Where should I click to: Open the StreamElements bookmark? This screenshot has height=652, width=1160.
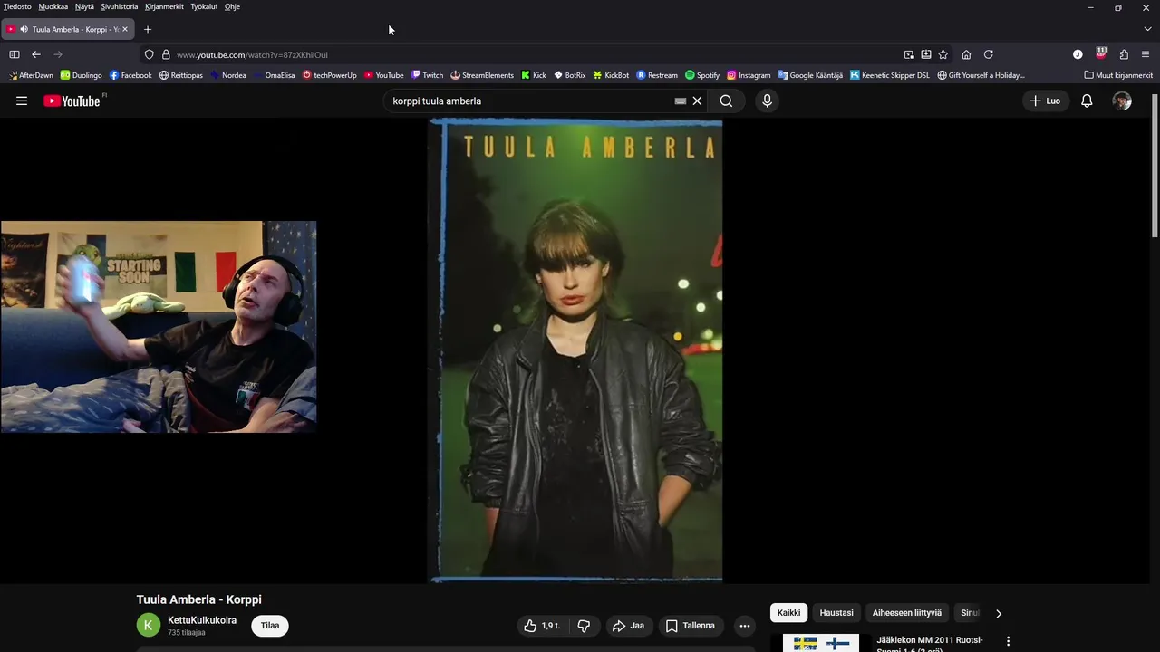coord(482,75)
